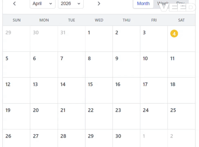This screenshot has width=199, height=147.
Task: Select April 12 cell
Action: point(16,91)
